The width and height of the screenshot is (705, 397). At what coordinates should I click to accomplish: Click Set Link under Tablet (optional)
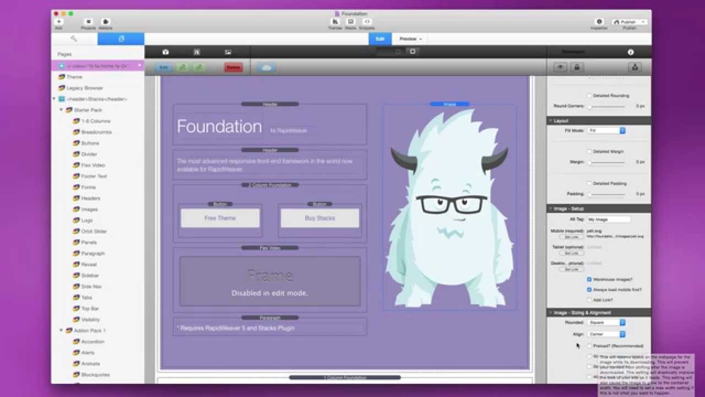click(x=572, y=253)
